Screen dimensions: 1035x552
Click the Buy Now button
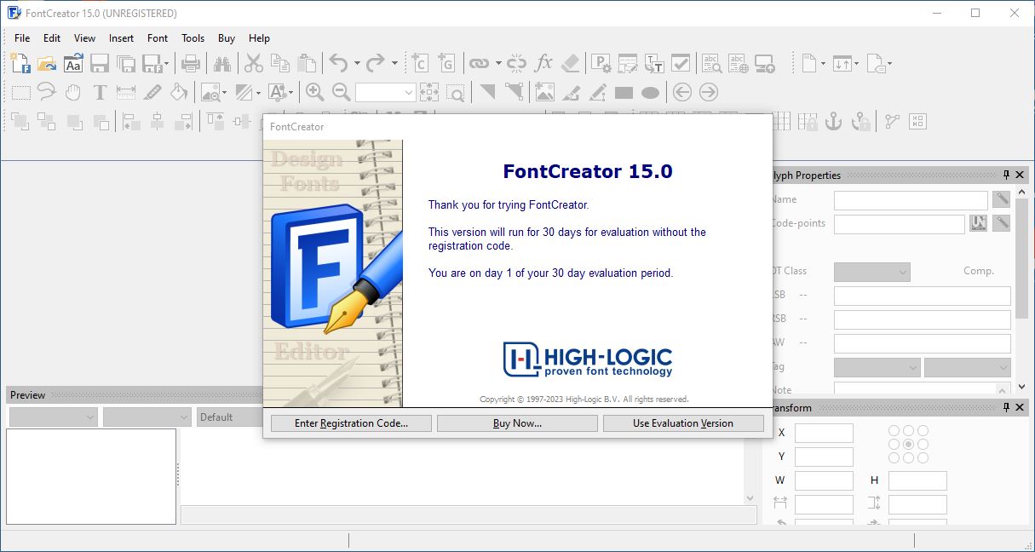517,423
